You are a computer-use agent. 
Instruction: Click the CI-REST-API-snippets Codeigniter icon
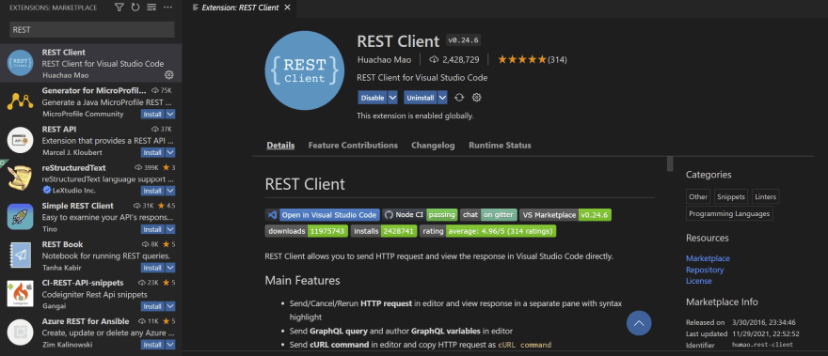point(20,294)
